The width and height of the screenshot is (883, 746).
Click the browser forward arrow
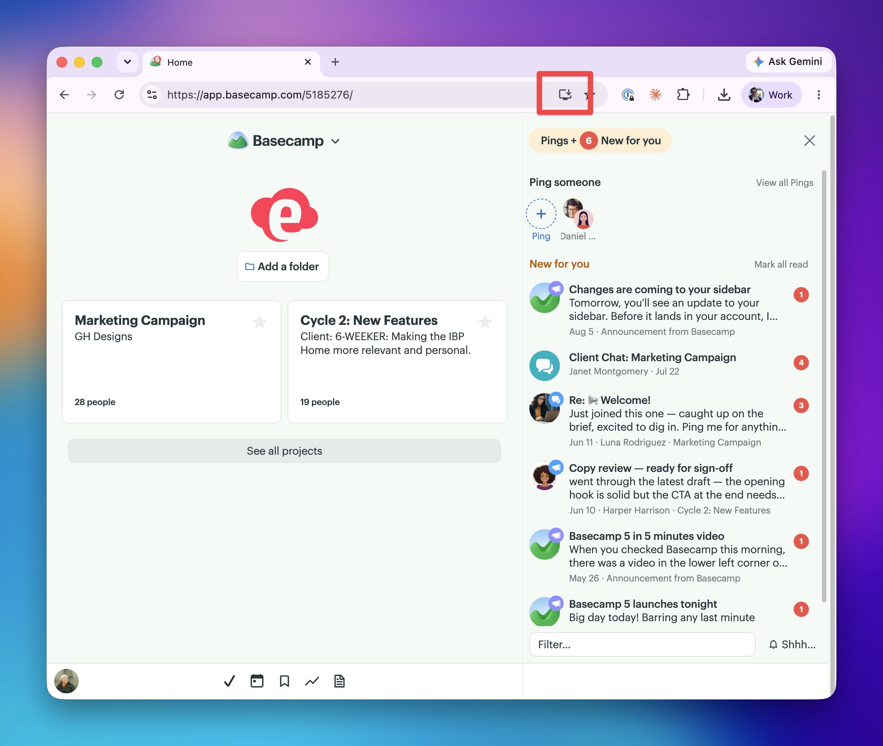[x=91, y=95]
